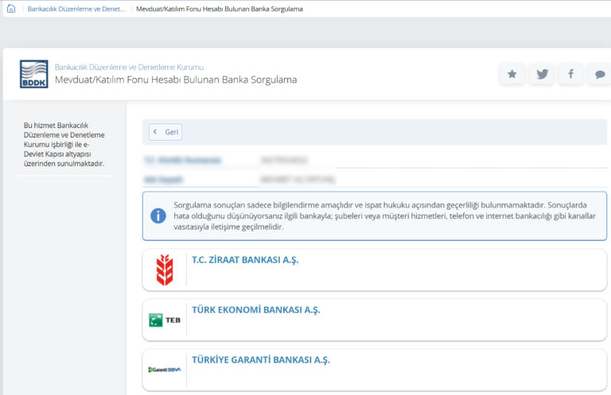611x395 pixels.
Task: Share the page via the Facebook icon
Action: point(570,74)
